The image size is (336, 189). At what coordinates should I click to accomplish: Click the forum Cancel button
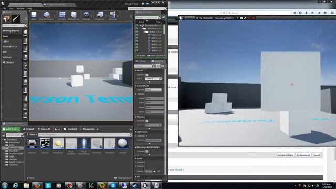[317, 155]
